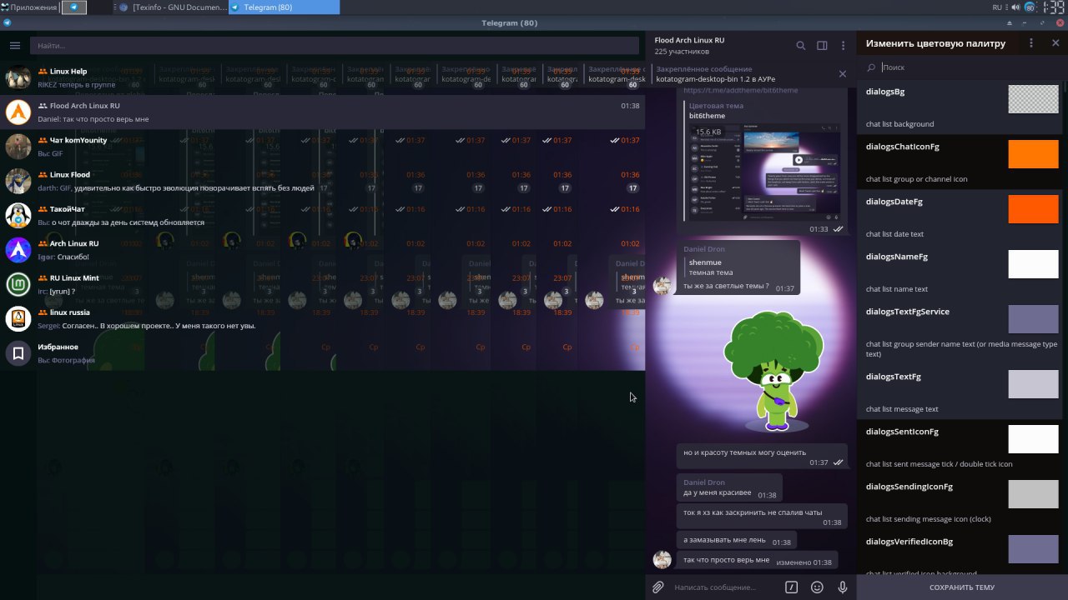Viewport: 1068px width, 600px height.
Task: Click the dialogsNameFg white swatch
Action: coord(1033,264)
